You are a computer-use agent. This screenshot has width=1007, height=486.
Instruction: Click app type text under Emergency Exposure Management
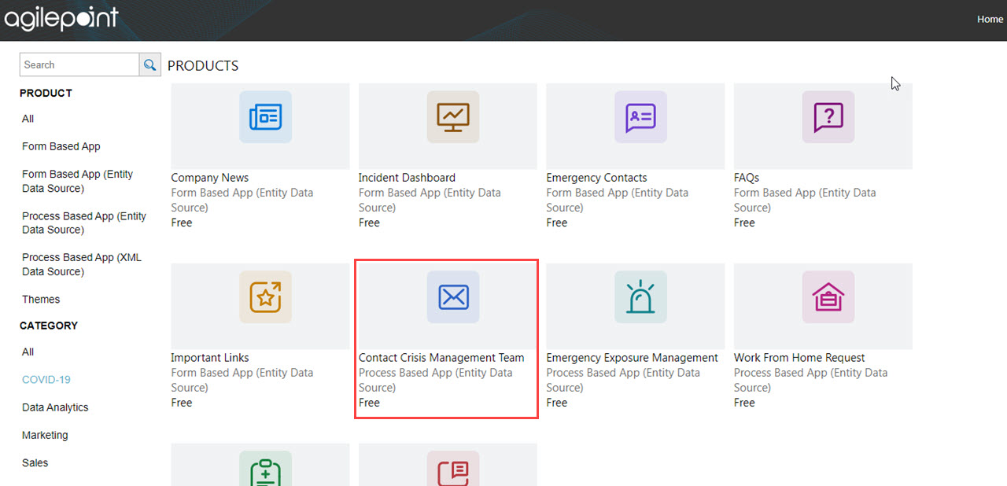623,380
